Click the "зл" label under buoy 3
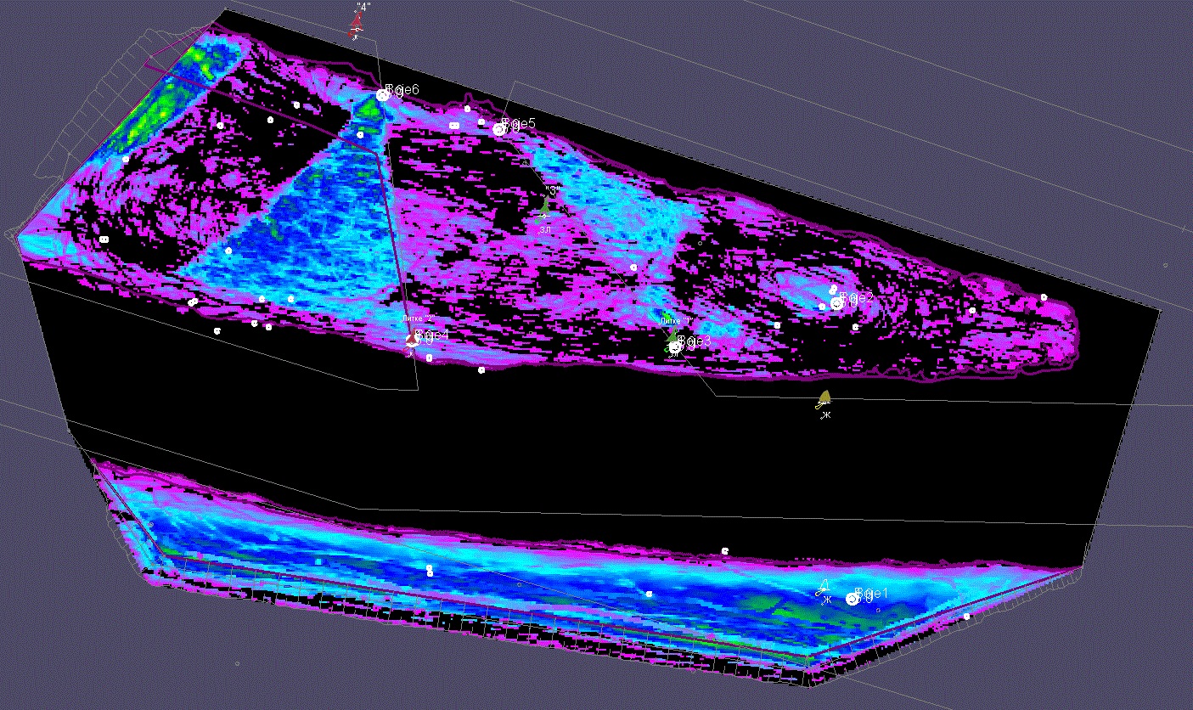The image size is (1193, 710). (545, 228)
